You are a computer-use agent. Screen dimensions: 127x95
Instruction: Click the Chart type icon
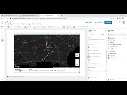point(90,31)
